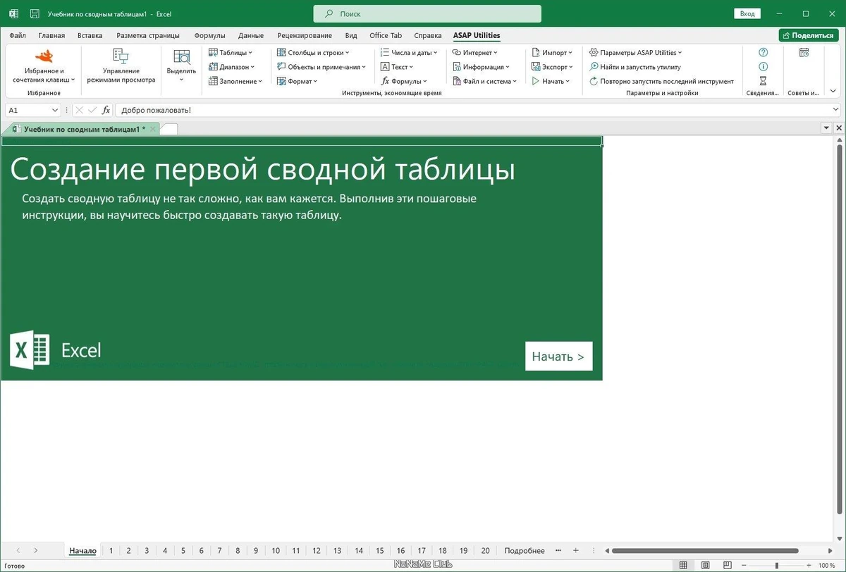Switch to the Формулы ribbon tab
Screen dimensions: 846x572
pos(209,35)
